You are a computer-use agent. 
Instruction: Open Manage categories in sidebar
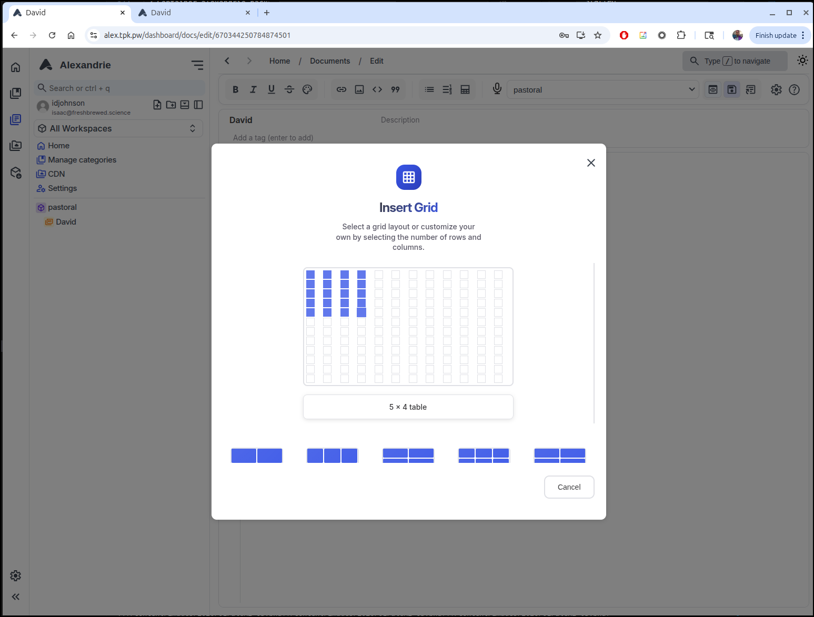(x=82, y=160)
